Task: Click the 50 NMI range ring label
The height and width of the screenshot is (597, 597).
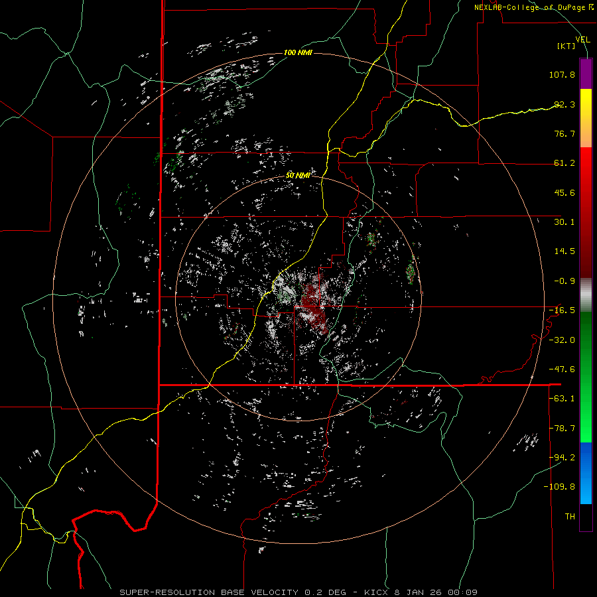Action: click(x=298, y=176)
